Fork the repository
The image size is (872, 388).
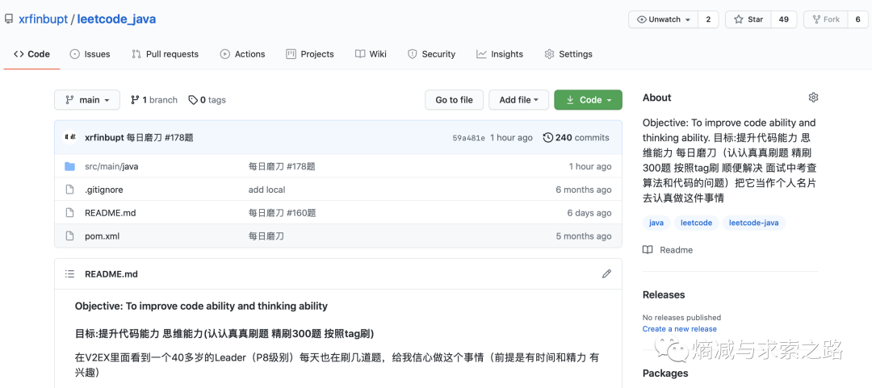click(x=826, y=19)
